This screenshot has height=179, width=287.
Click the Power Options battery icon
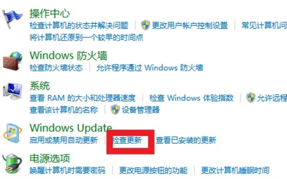(12, 164)
